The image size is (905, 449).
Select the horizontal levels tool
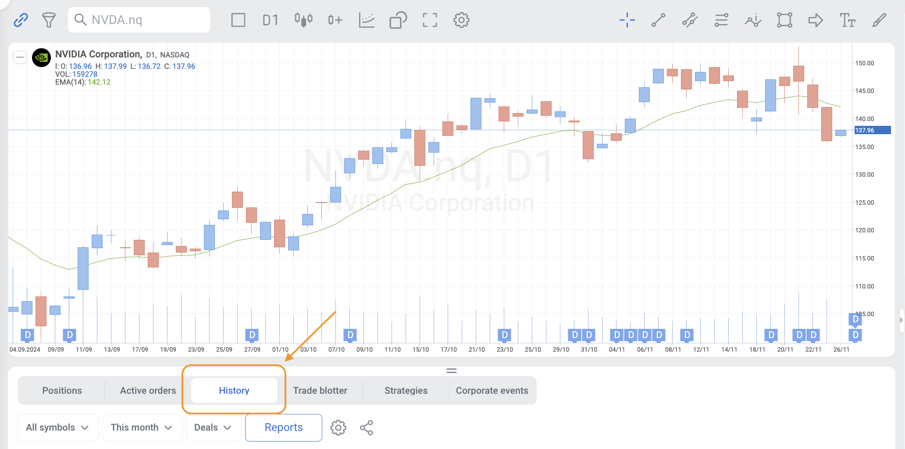point(721,20)
